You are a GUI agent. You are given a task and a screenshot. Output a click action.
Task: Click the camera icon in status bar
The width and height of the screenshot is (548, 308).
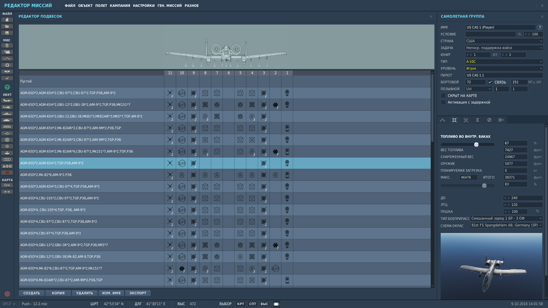[277, 304]
